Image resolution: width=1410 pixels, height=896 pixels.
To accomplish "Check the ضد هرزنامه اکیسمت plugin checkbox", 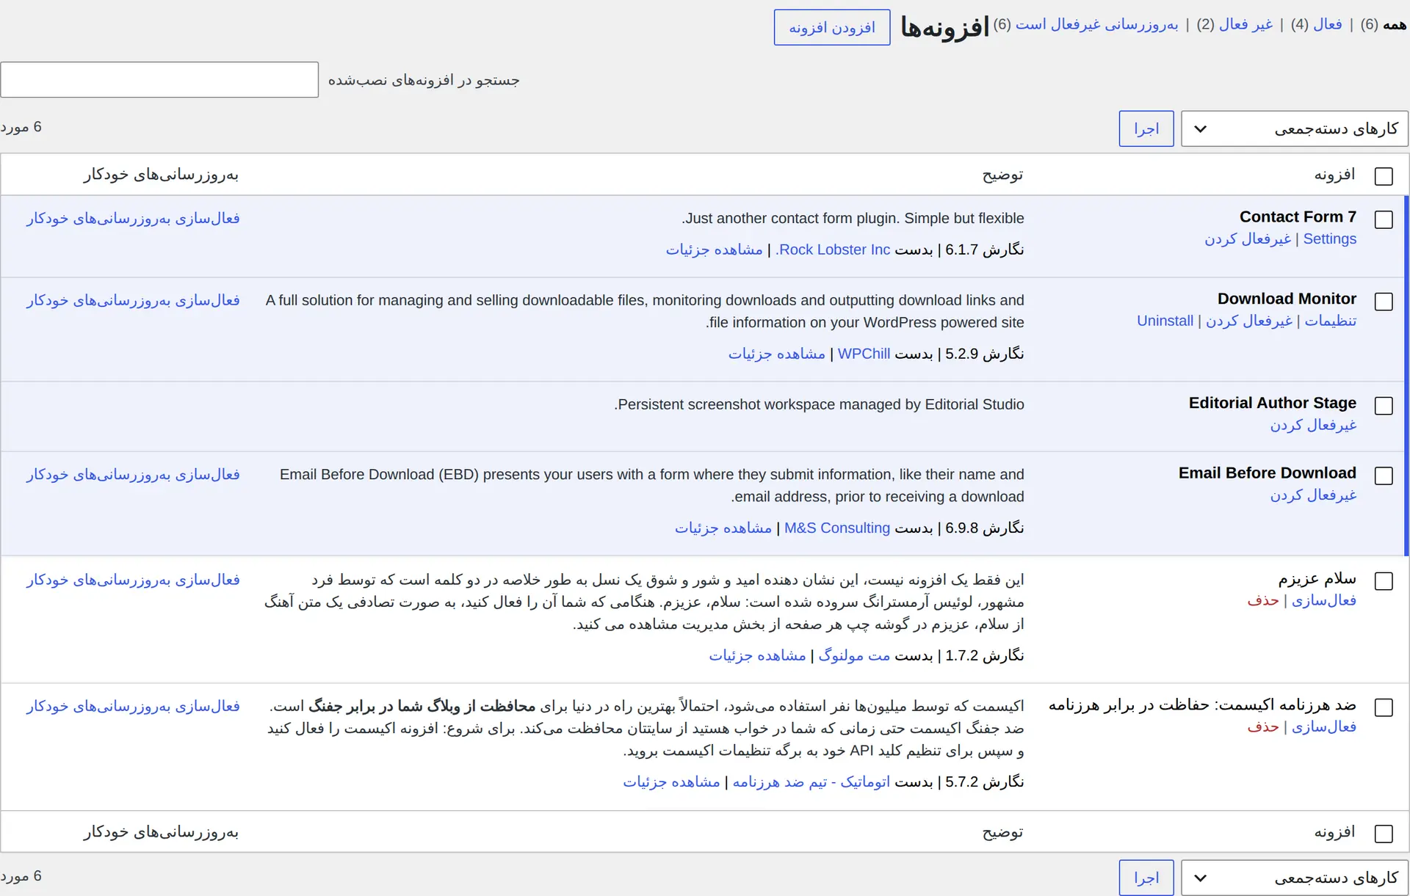I will pyautogui.click(x=1384, y=707).
